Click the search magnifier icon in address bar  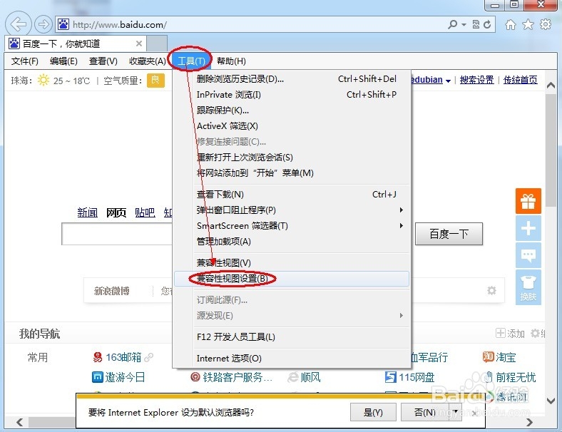pos(453,24)
